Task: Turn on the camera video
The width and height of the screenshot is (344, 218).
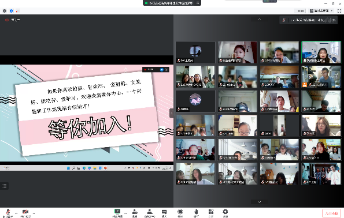Action: [x=25, y=213]
